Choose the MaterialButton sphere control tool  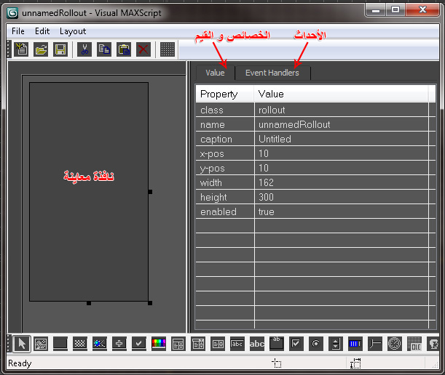(100, 344)
